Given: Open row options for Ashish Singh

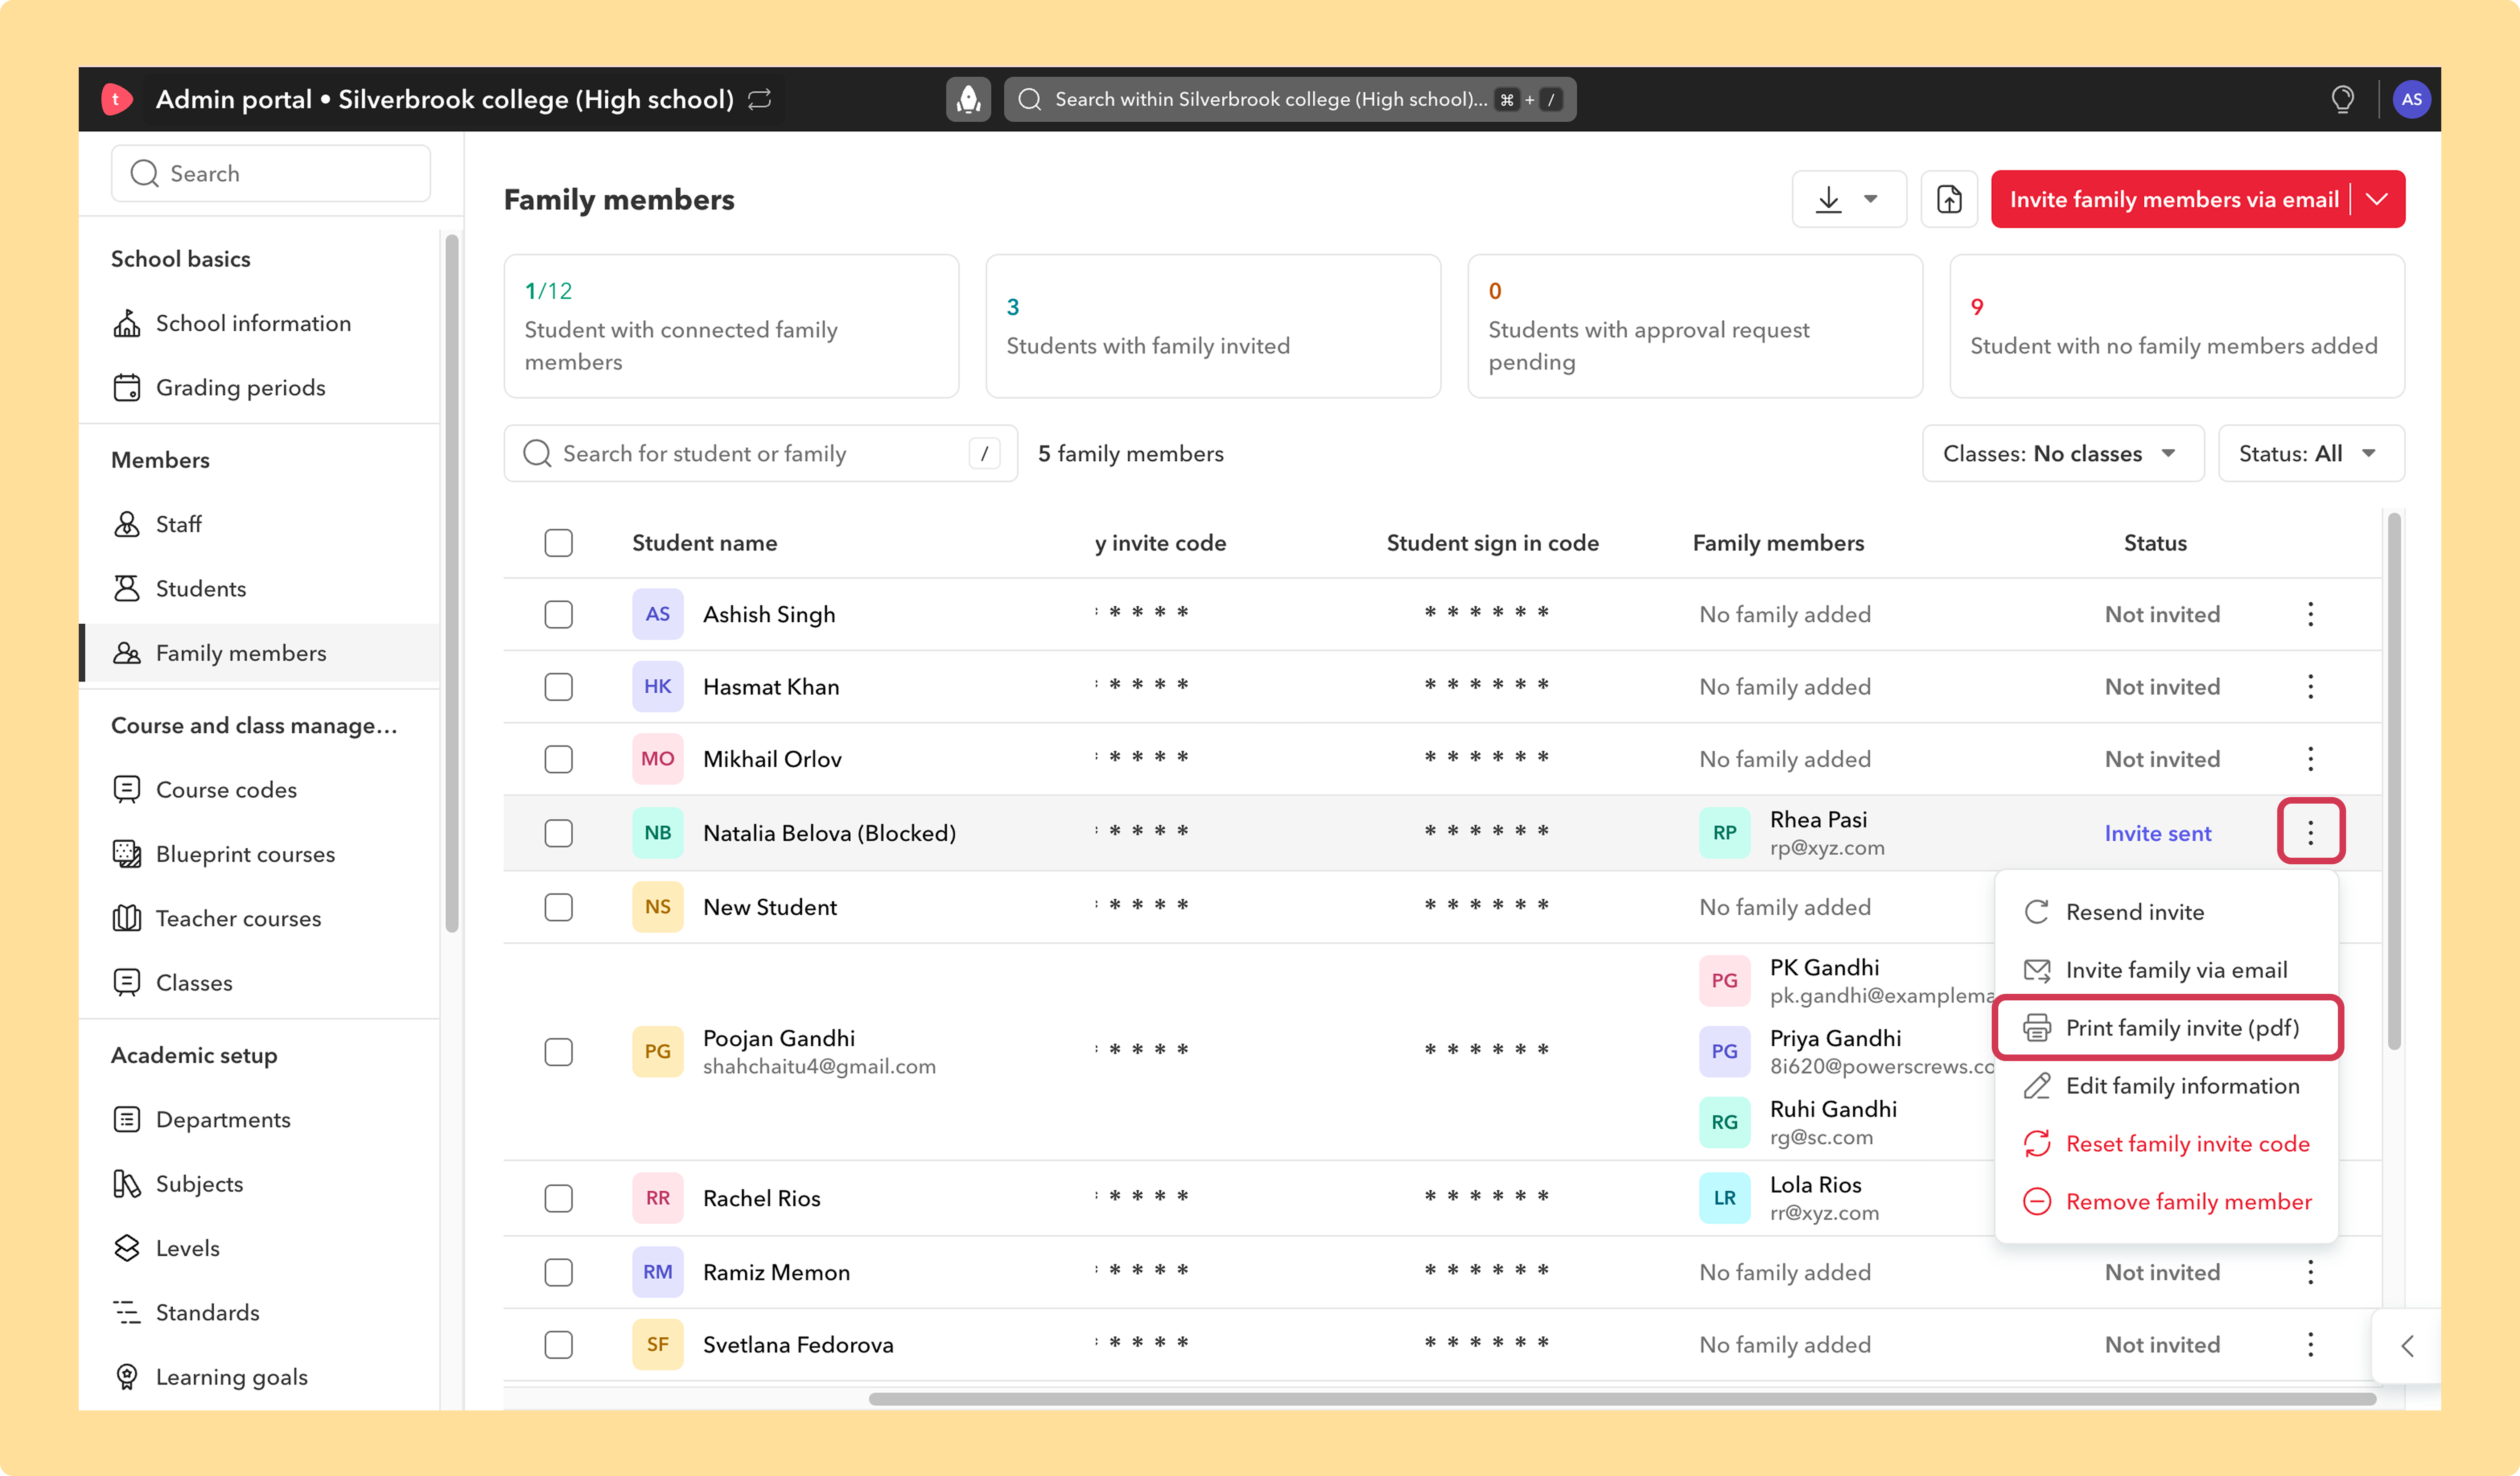Looking at the screenshot, I should (x=2310, y=614).
